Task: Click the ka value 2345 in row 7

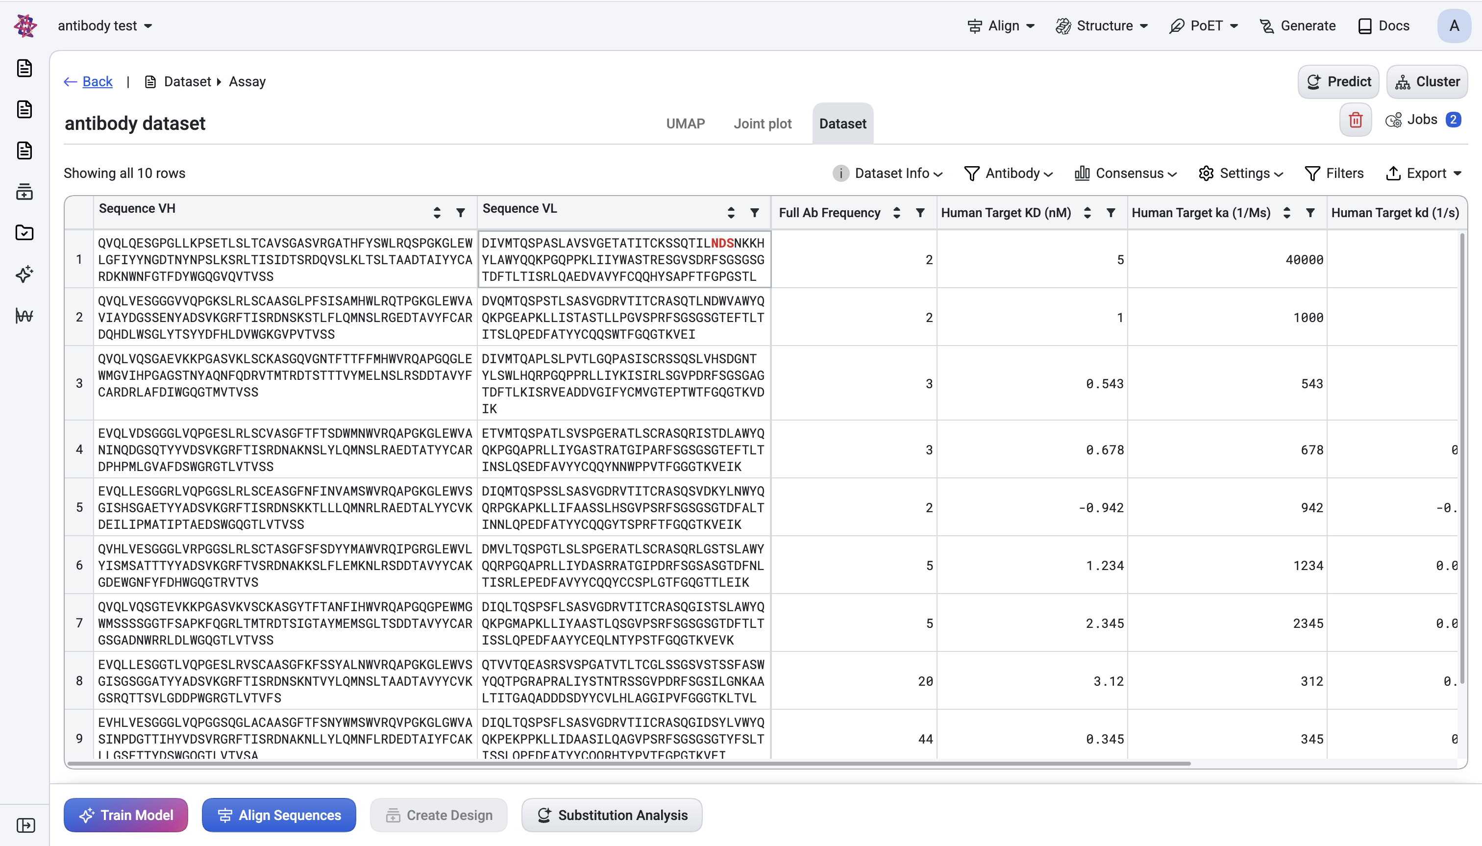Action: 1309,623
